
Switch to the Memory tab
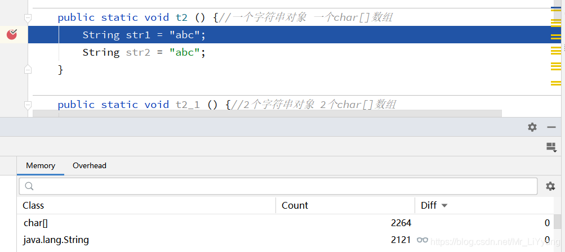(x=41, y=165)
